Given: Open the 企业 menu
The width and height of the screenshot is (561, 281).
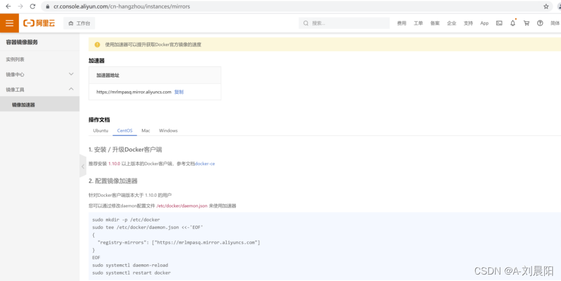Looking at the screenshot, I should coord(452,23).
